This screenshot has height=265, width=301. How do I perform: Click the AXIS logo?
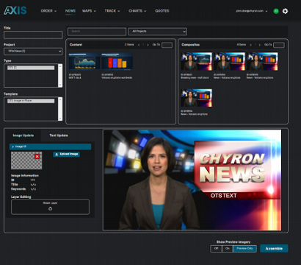click(15, 10)
